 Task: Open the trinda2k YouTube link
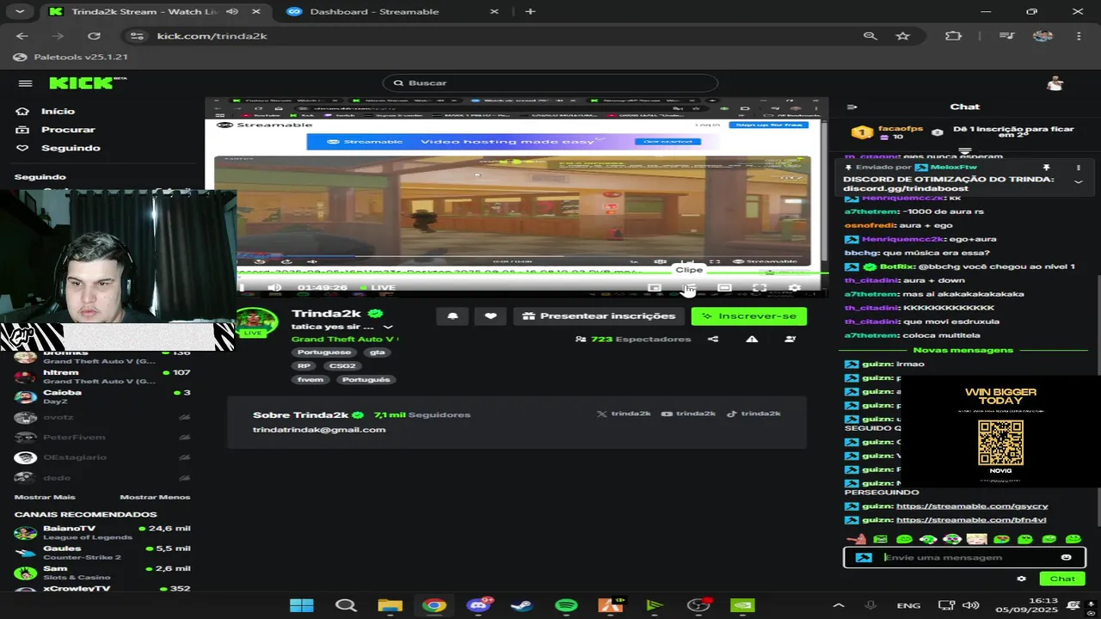688,414
